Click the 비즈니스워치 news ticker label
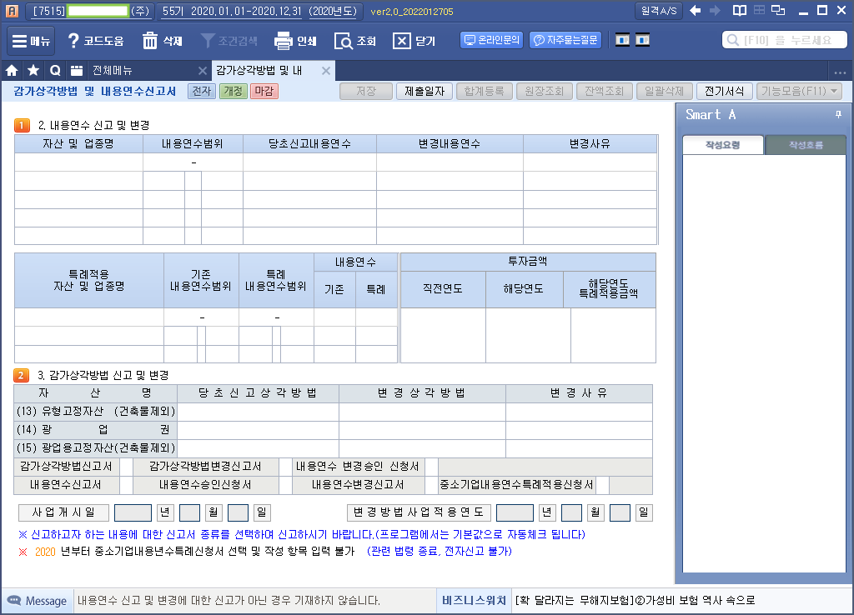854x615 pixels. [474, 600]
